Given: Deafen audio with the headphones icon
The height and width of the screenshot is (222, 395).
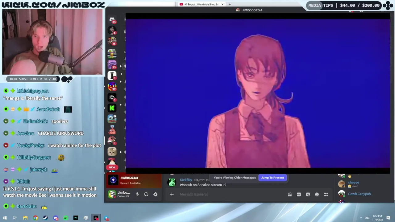Looking at the screenshot, I should (146, 194).
